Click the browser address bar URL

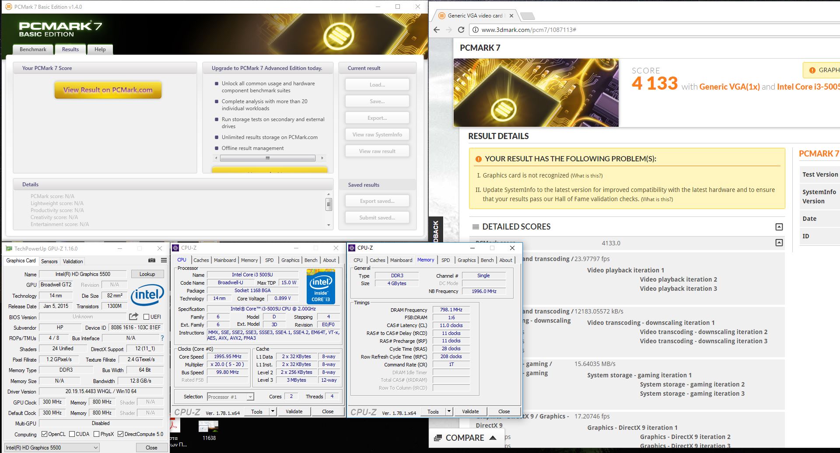click(528, 30)
